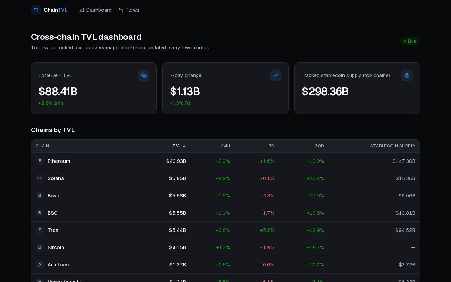Screen dimensions: 451x282
Task: Click the $147.30B Ethereum stablecoin supply
Action: pyautogui.click(x=404, y=161)
